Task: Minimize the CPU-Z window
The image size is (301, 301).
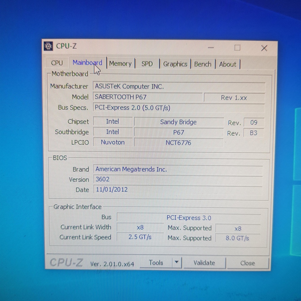Action: pyautogui.click(x=211, y=47)
